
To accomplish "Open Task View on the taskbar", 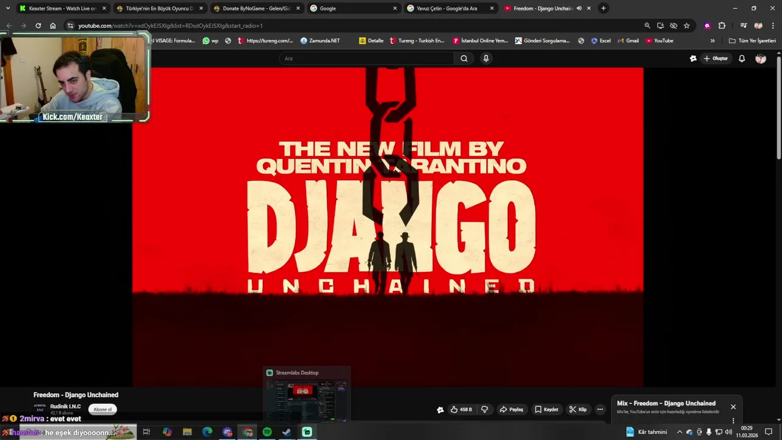I will 147,432.
